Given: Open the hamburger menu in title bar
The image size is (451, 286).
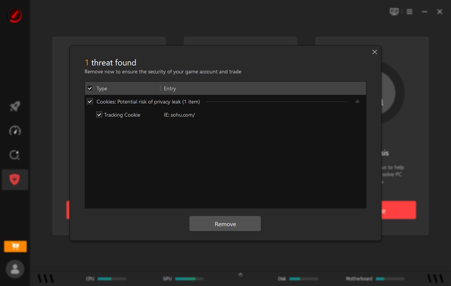Looking at the screenshot, I should 410,12.
